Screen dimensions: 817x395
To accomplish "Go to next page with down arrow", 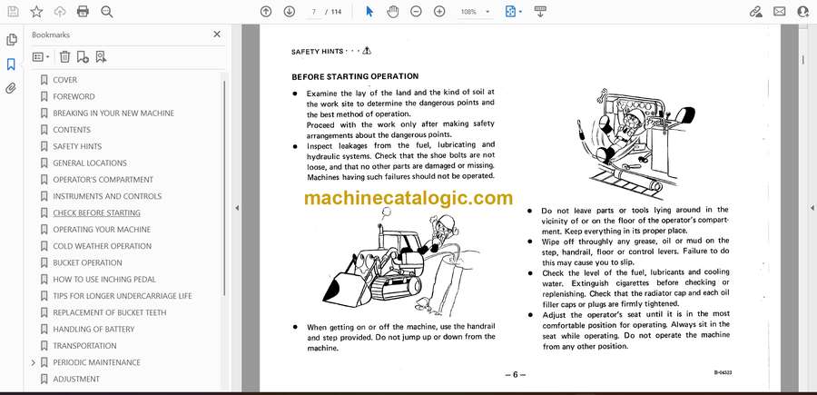I will click(x=290, y=12).
